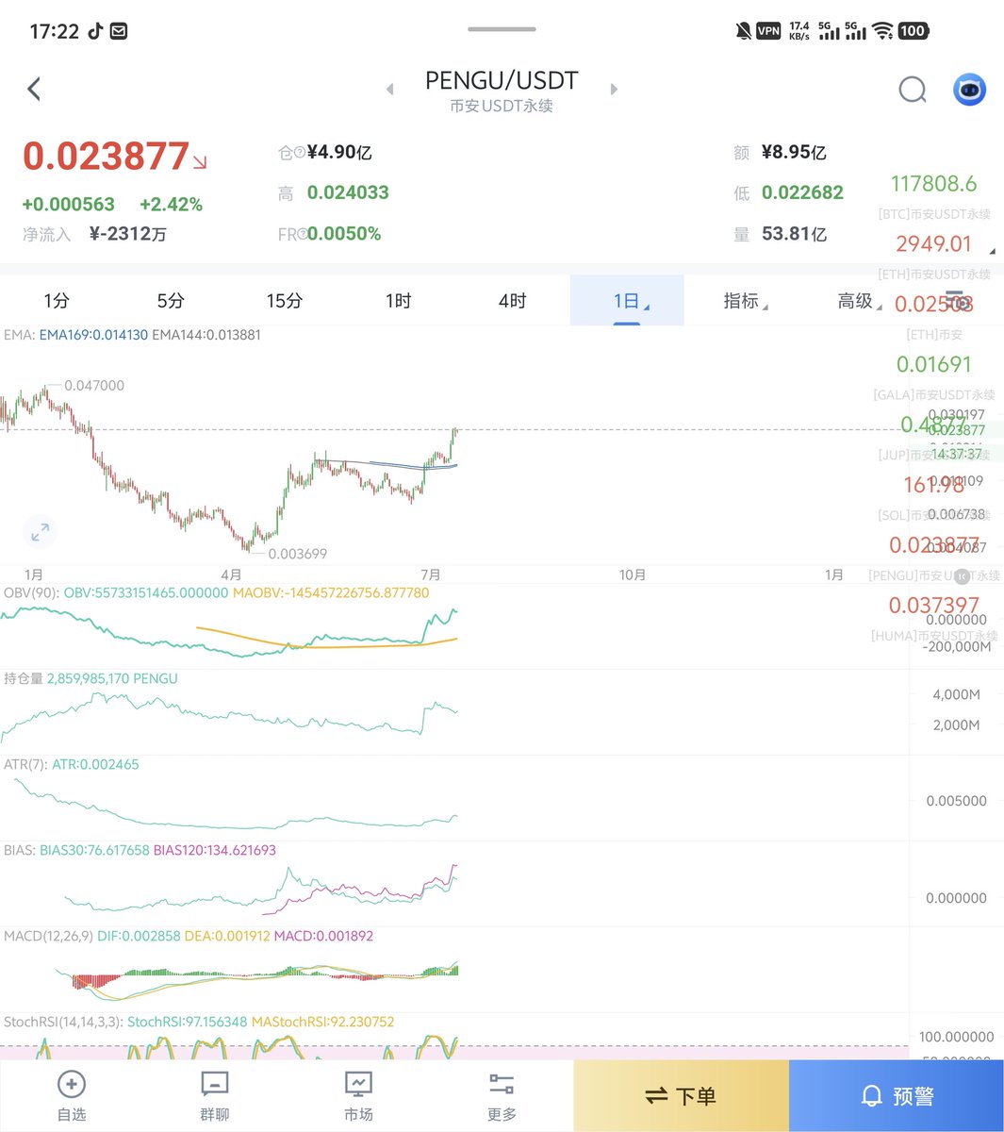This screenshot has height=1132, width=1004.
Task: Open StochRSI(14,14,3,3) indicator label
Action: (x=63, y=1023)
